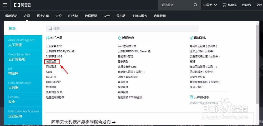Open 智能接入网关 link
The width and height of the screenshot is (263, 126).
tap(132, 72)
